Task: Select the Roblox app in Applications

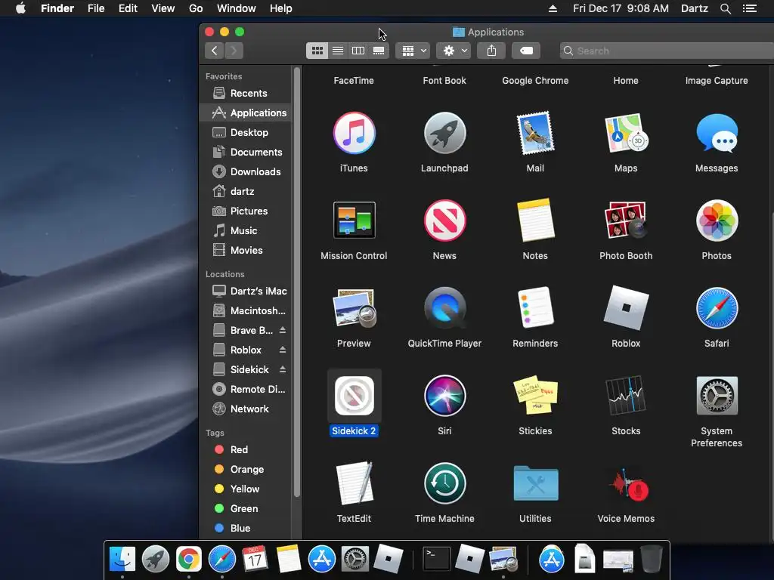Action: pyautogui.click(x=626, y=308)
